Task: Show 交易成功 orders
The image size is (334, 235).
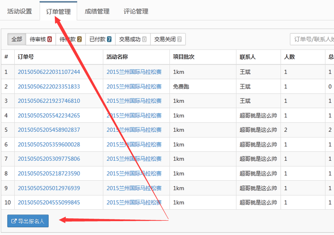Action: pyautogui.click(x=133, y=39)
